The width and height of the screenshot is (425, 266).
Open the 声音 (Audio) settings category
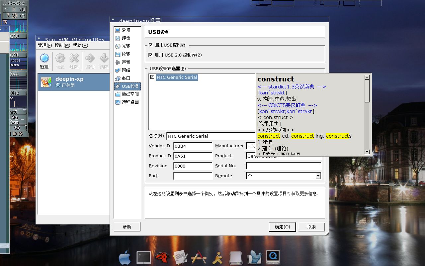127,62
